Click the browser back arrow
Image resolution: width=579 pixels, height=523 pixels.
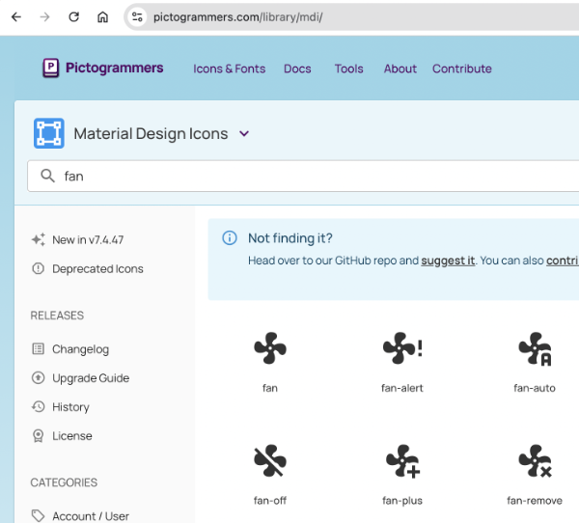point(16,17)
